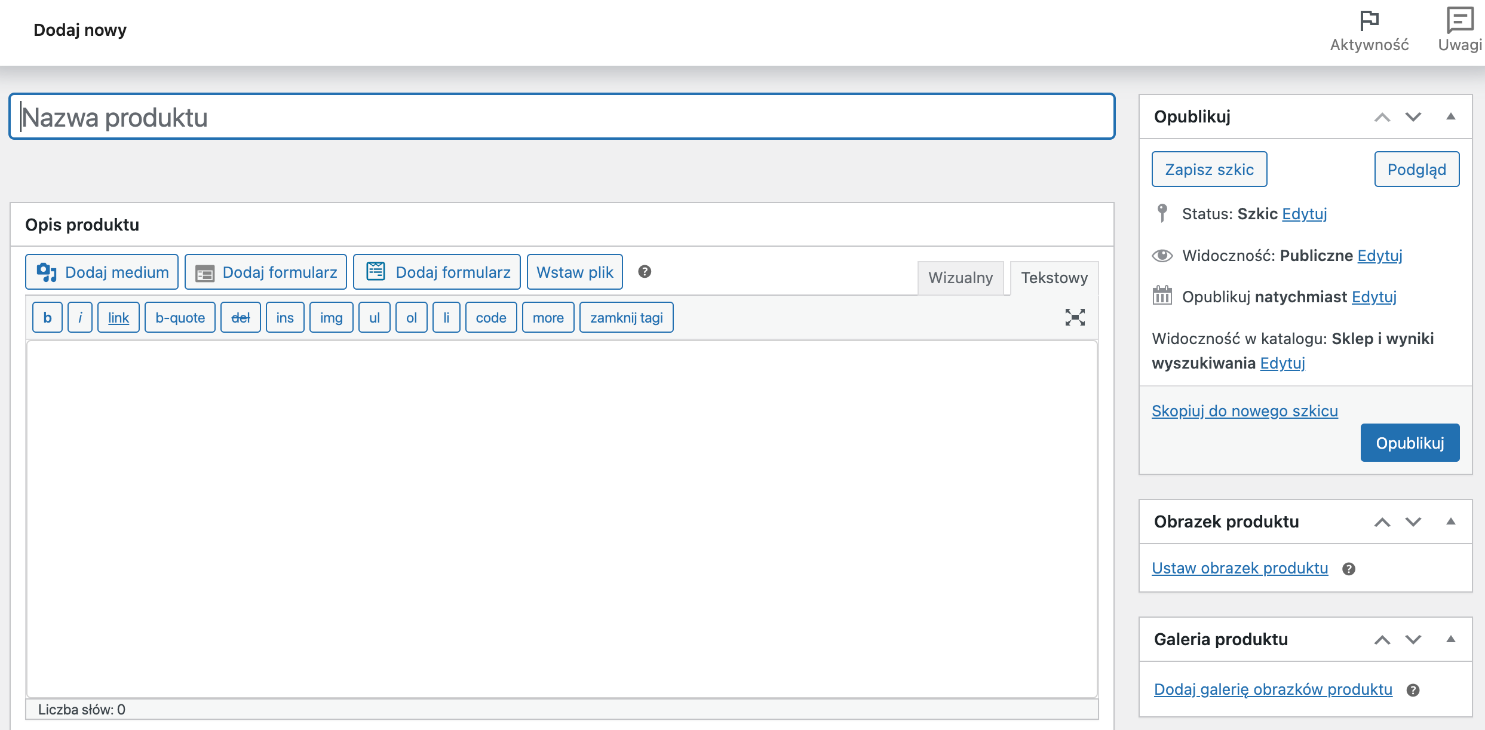This screenshot has width=1485, height=730.
Task: Insert bold tag with b button
Action: 47,317
